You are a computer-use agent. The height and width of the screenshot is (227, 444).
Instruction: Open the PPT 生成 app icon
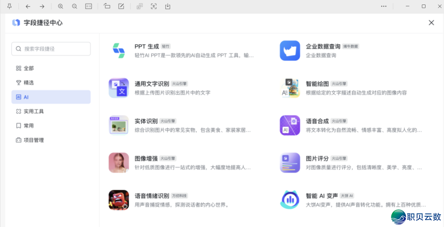pyautogui.click(x=119, y=50)
